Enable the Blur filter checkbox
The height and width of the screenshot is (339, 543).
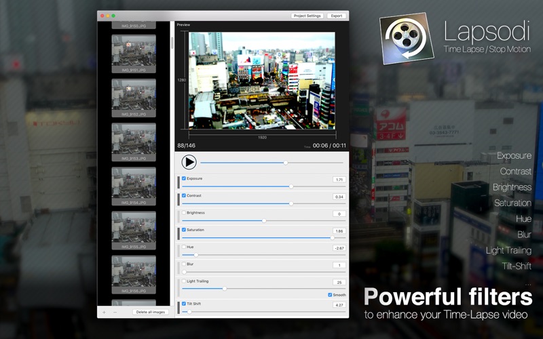184,264
